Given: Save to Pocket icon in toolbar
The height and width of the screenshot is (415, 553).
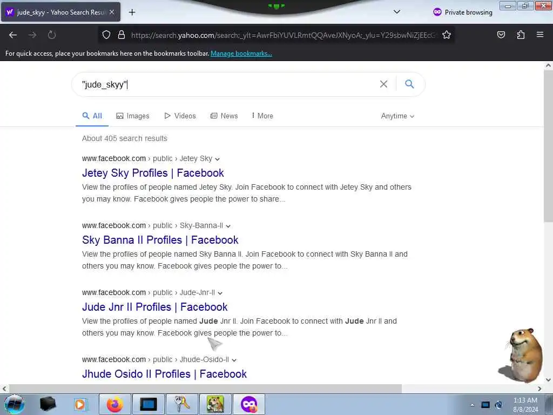Looking at the screenshot, I should click(501, 35).
